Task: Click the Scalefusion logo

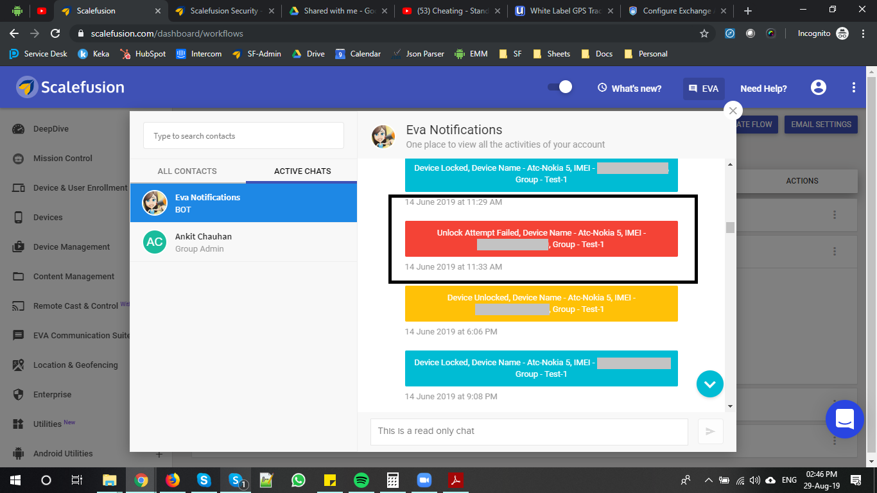Action: click(x=71, y=87)
